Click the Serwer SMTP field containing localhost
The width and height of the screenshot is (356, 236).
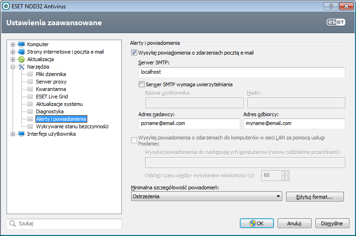242,72
